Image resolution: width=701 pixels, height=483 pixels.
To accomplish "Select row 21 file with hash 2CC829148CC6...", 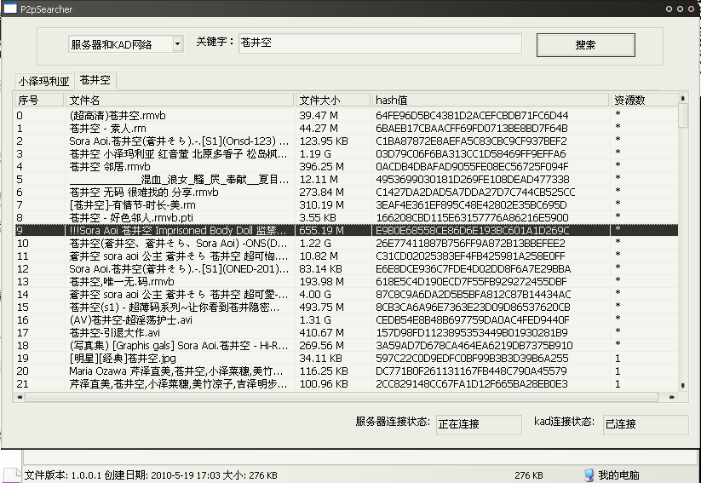I will click(346, 383).
